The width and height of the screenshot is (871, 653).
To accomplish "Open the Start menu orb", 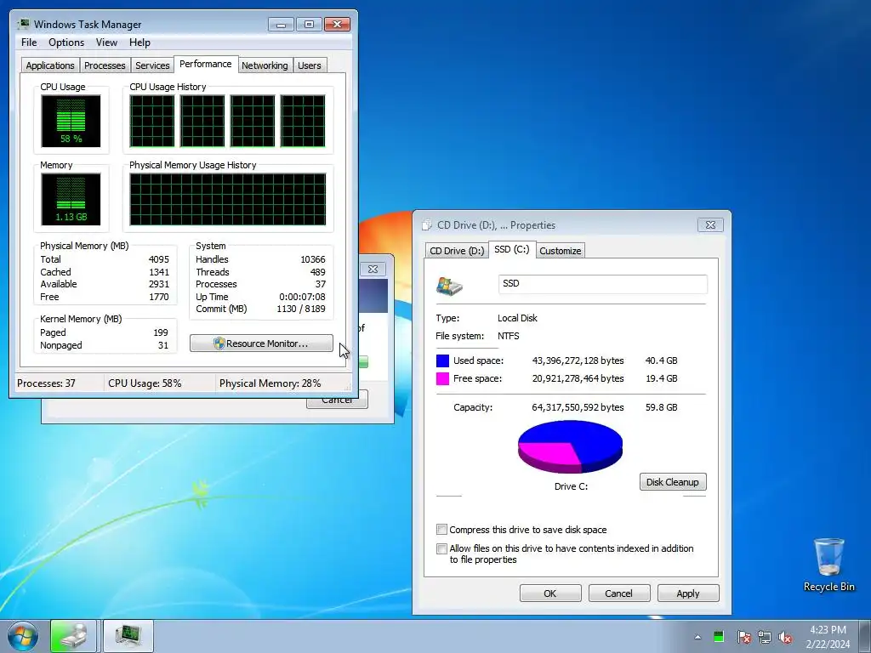I will pos(23,636).
